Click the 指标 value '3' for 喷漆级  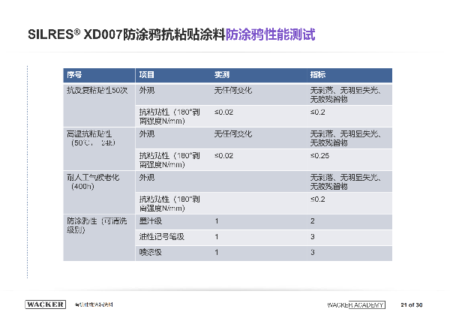tap(313, 252)
